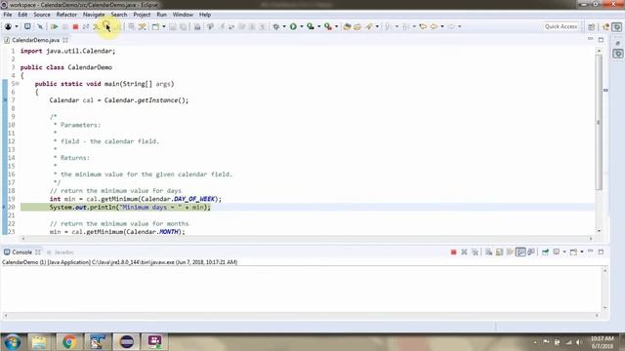Image resolution: width=625 pixels, height=351 pixels.
Task: Maximize the Console view
Action: [x=601, y=252]
